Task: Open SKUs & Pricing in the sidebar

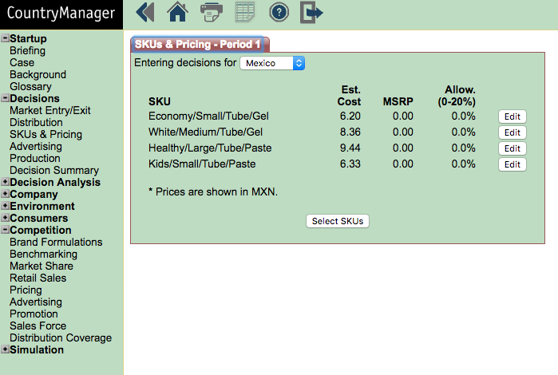Action: tap(46, 134)
